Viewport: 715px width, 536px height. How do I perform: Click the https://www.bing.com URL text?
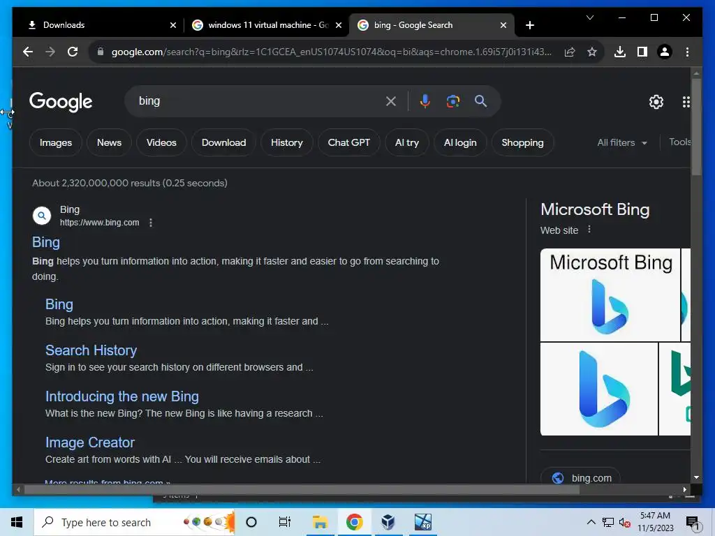tap(99, 223)
